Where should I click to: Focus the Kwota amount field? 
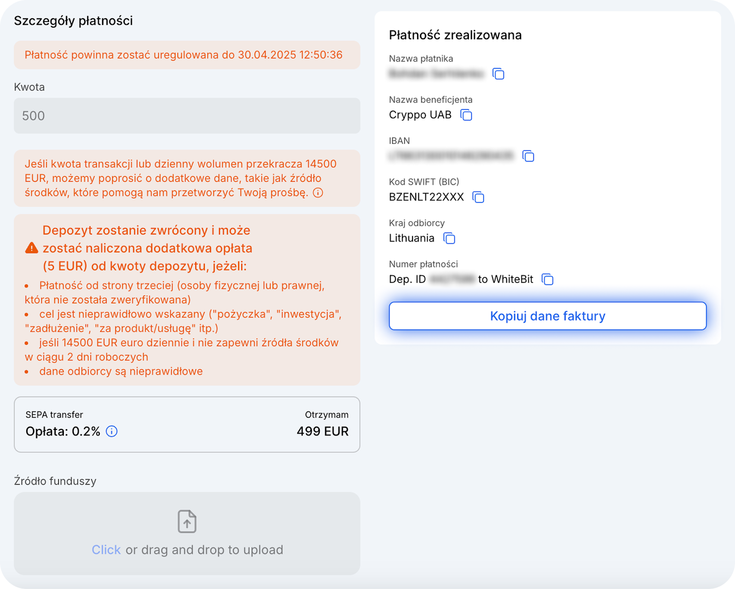point(187,116)
